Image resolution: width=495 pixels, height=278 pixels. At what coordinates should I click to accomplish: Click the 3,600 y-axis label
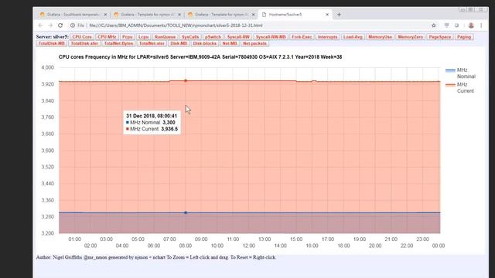click(48, 151)
